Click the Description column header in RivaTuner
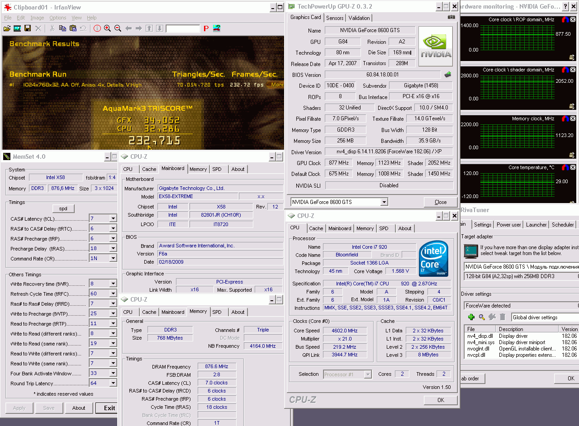579x426 pixels. coord(527,329)
